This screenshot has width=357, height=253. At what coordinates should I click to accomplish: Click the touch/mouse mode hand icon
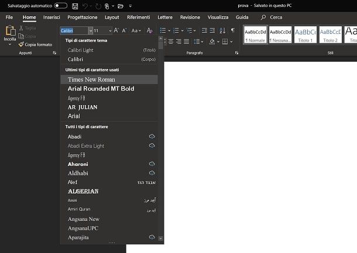107,6
